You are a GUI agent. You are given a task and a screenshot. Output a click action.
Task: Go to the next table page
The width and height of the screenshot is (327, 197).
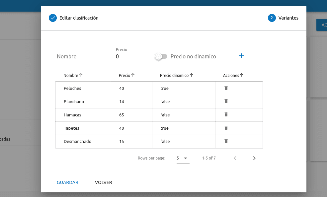[x=254, y=158]
